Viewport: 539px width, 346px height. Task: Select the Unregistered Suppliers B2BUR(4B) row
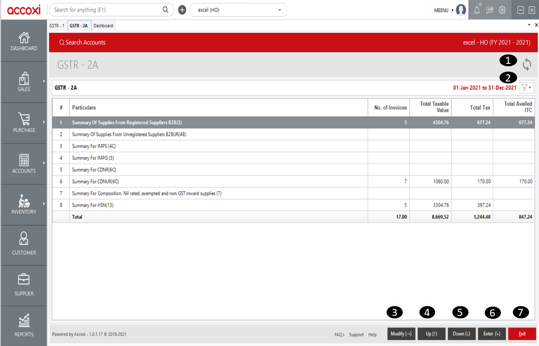point(294,134)
